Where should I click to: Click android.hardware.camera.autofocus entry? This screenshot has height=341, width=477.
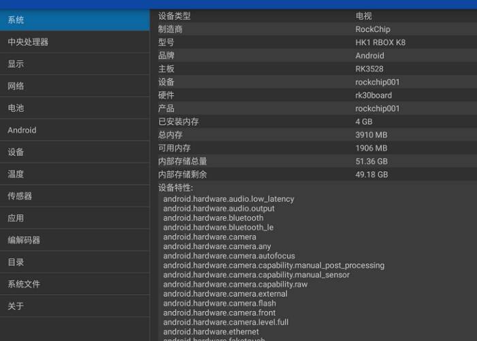click(229, 256)
